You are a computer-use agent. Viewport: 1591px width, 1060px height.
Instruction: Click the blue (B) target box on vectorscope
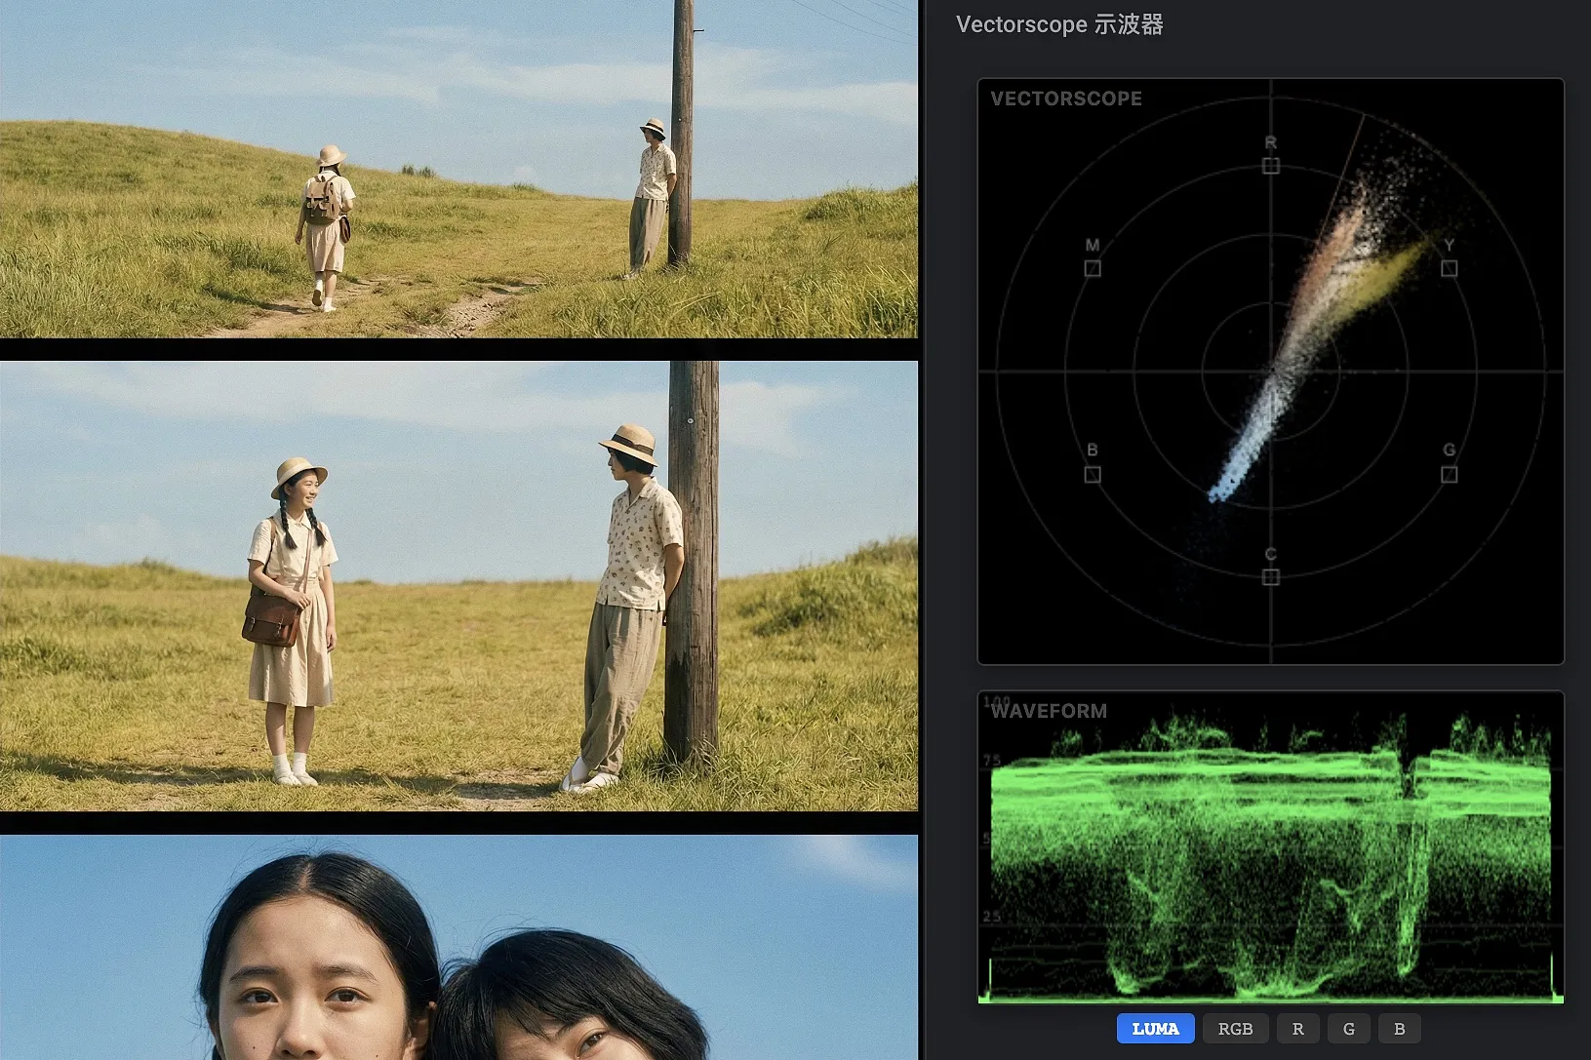[x=1093, y=474]
